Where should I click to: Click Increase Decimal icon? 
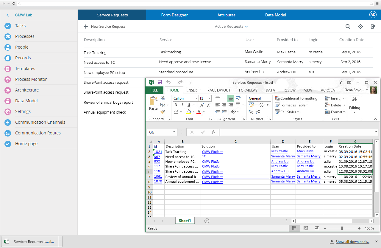(x=251, y=112)
